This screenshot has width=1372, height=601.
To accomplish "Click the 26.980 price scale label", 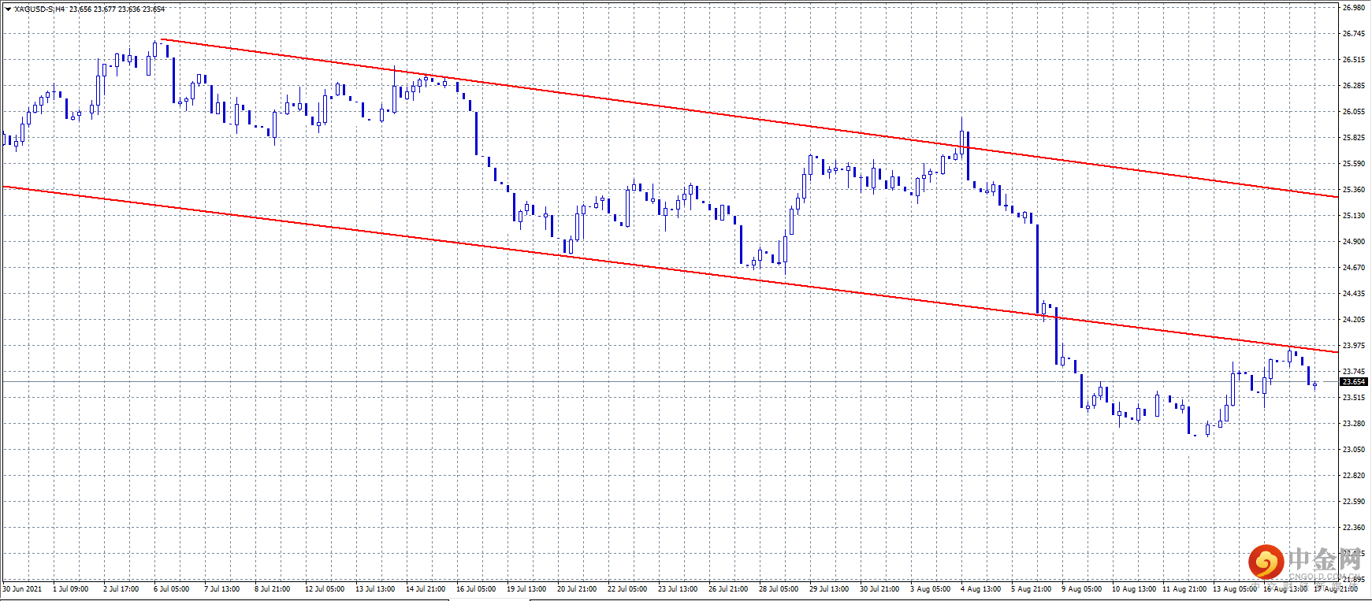I will (1354, 8).
